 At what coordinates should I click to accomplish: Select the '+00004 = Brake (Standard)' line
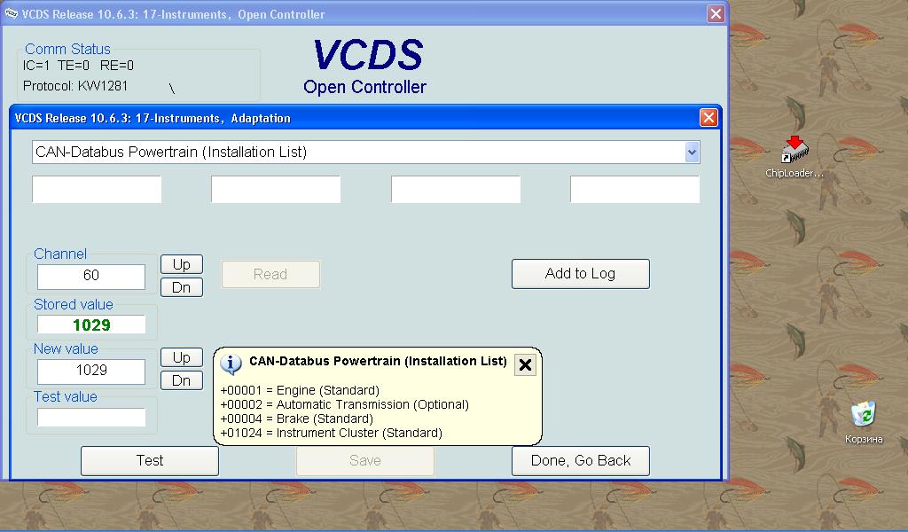296,419
